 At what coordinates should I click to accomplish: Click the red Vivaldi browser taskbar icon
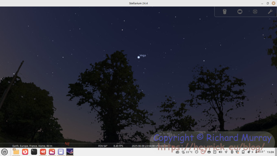click(25, 152)
